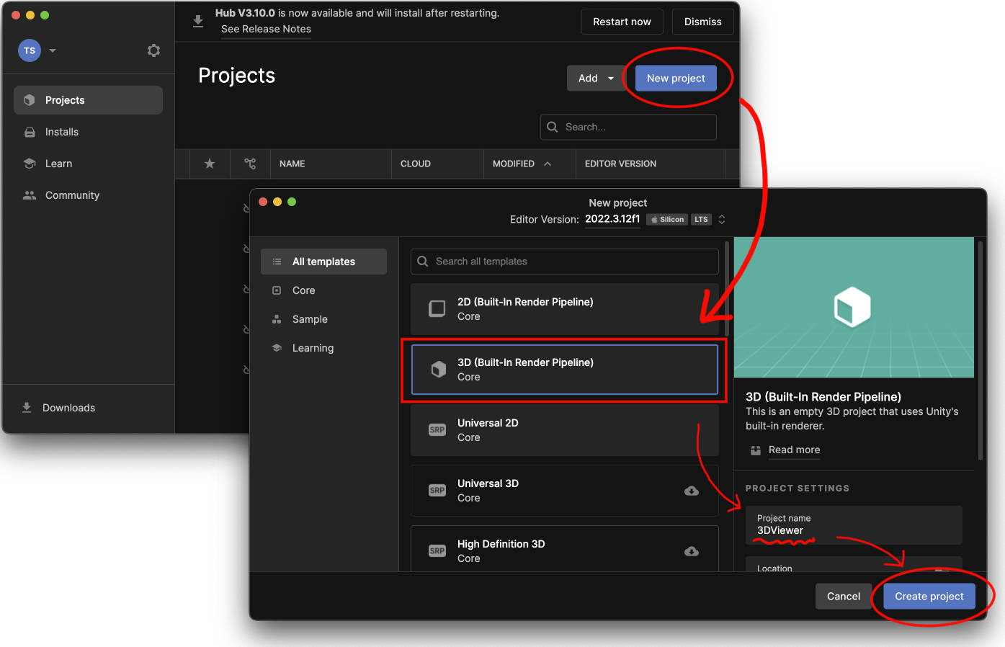
Task: Download the High Definition 3D template
Action: (692, 551)
